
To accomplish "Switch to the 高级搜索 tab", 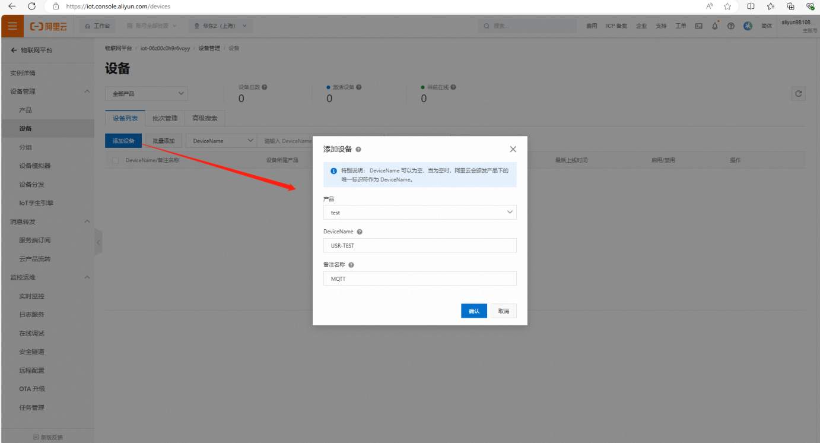I will [x=205, y=118].
